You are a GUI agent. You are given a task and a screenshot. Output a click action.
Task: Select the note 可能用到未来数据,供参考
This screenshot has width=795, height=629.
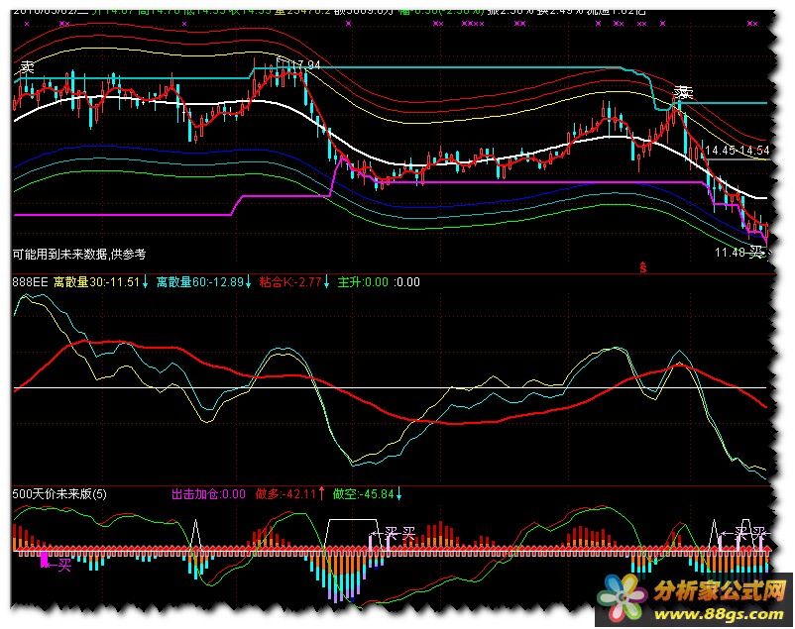coord(79,254)
